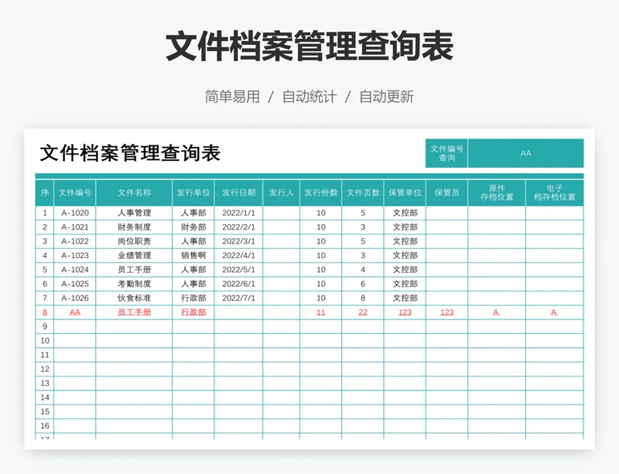Select the 文件编号查询 label cell
Image resolution: width=619 pixels, height=474 pixels.
coord(446,153)
